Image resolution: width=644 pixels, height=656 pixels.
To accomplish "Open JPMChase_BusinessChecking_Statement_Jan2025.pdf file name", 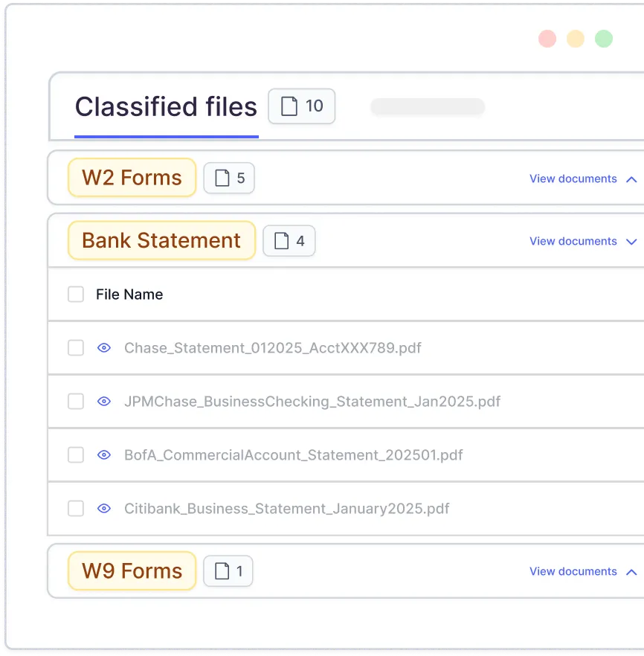I will (x=312, y=401).
